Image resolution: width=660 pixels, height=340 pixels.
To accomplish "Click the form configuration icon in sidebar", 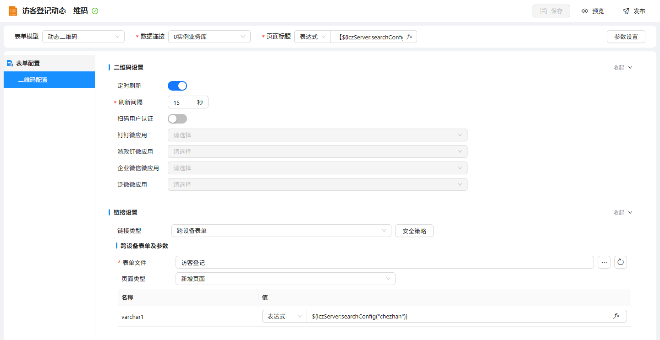I will point(10,63).
